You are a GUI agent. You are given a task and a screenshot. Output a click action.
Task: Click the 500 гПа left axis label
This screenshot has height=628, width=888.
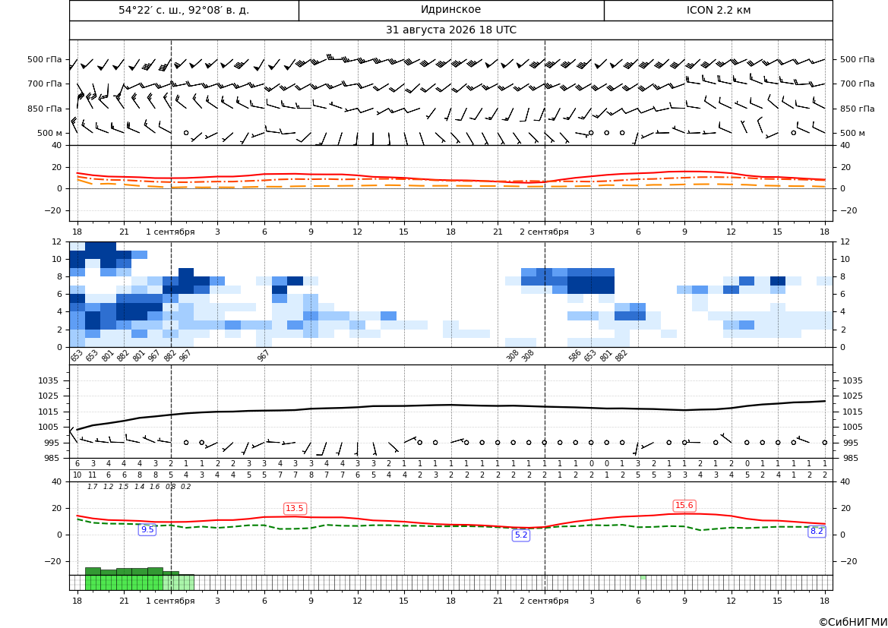[45, 59]
